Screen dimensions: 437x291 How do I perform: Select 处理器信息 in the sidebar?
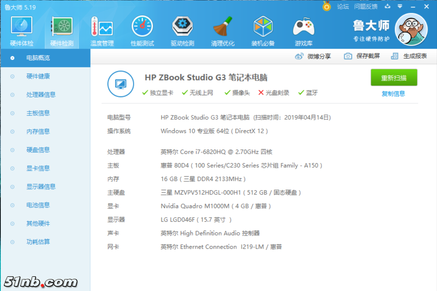41,95
